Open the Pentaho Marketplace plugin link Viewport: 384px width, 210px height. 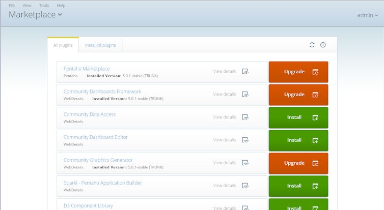click(87, 69)
